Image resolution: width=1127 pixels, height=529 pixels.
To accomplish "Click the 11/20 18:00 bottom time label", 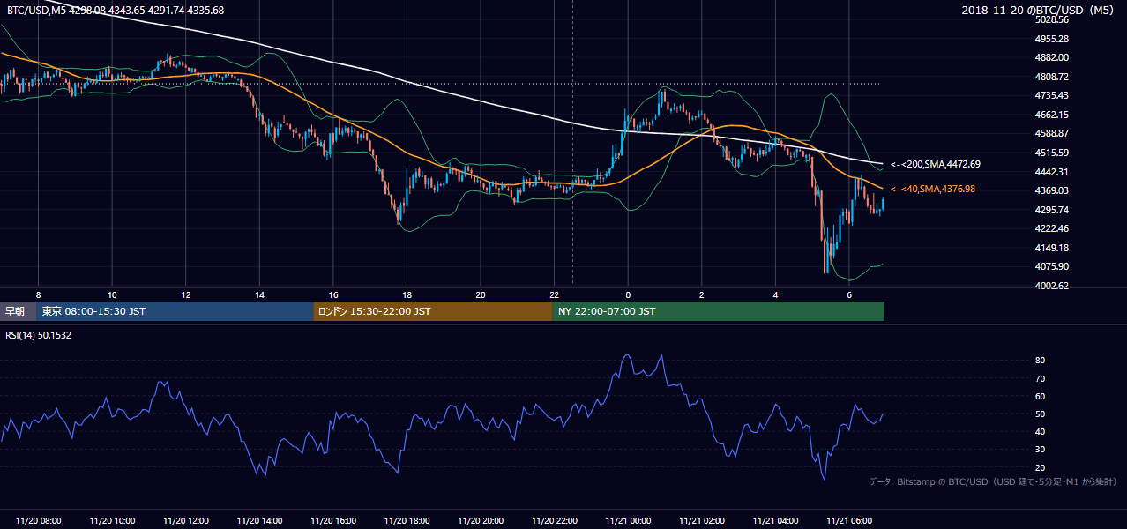I will [x=407, y=521].
